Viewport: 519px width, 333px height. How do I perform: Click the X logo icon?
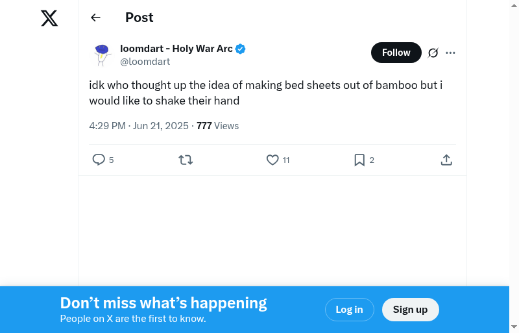[49, 18]
